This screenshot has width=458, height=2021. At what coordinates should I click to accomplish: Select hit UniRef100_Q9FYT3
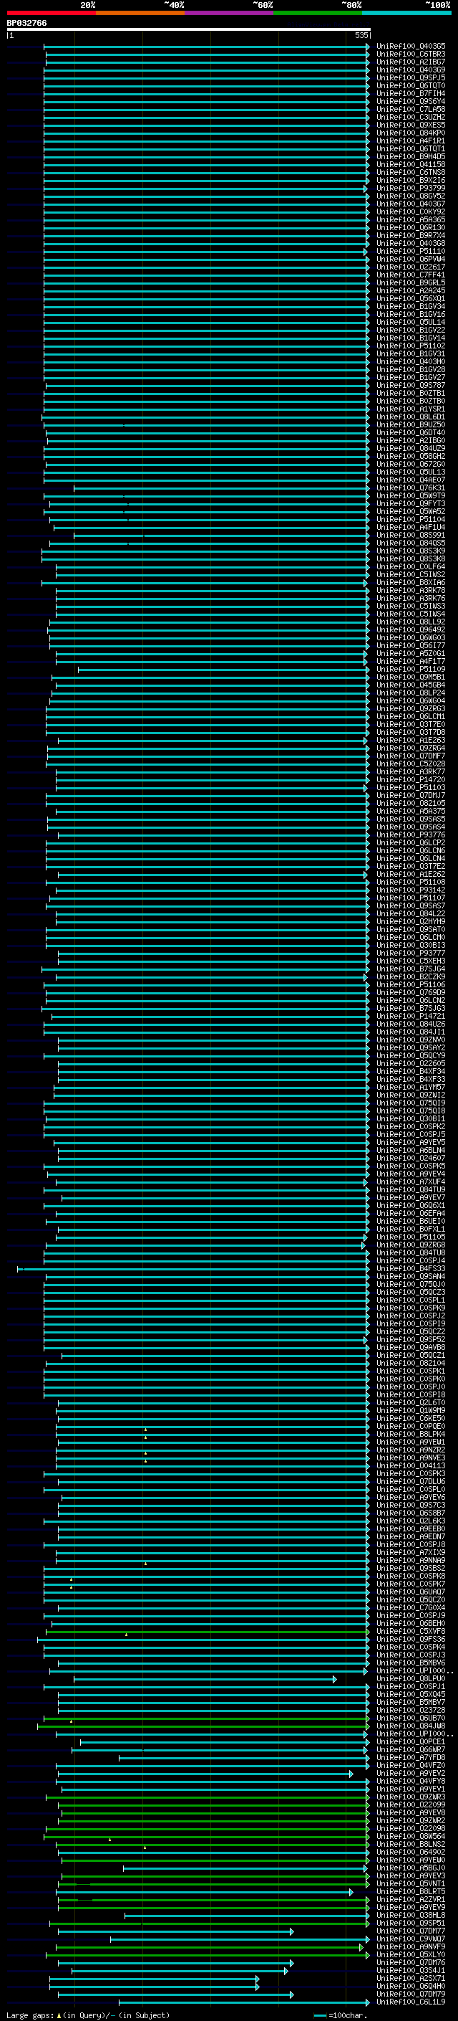tap(410, 504)
